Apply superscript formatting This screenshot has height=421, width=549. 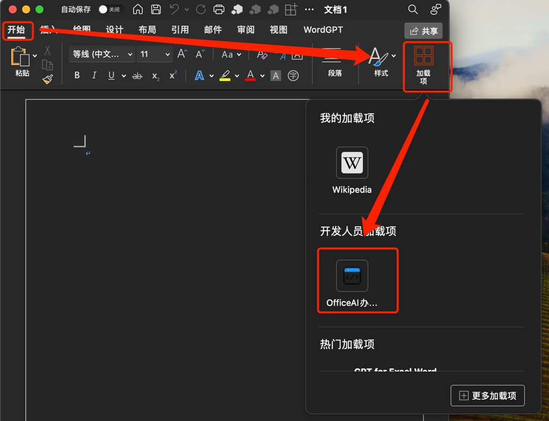click(x=173, y=75)
